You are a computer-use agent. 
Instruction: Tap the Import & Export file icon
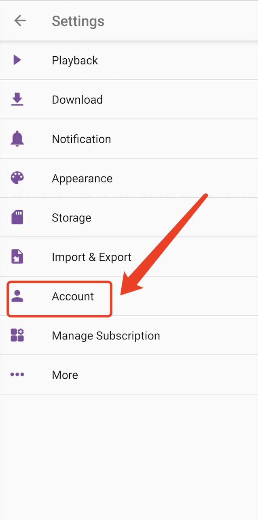(x=17, y=257)
